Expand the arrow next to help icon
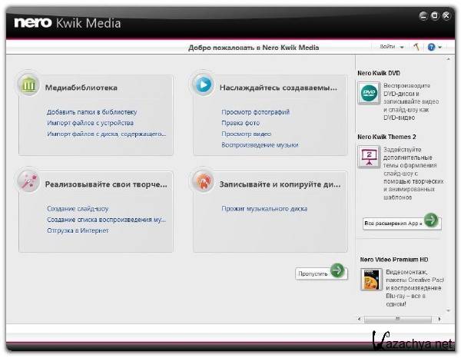This screenshot has height=358, width=461. click(x=439, y=47)
